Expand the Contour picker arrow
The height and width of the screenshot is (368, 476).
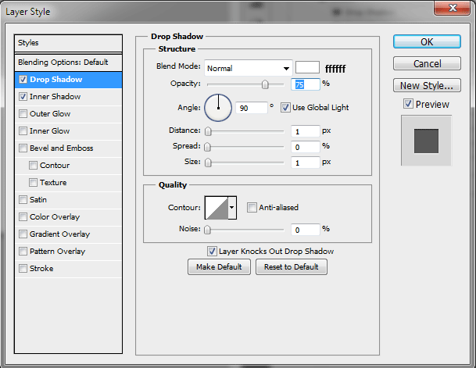point(231,208)
